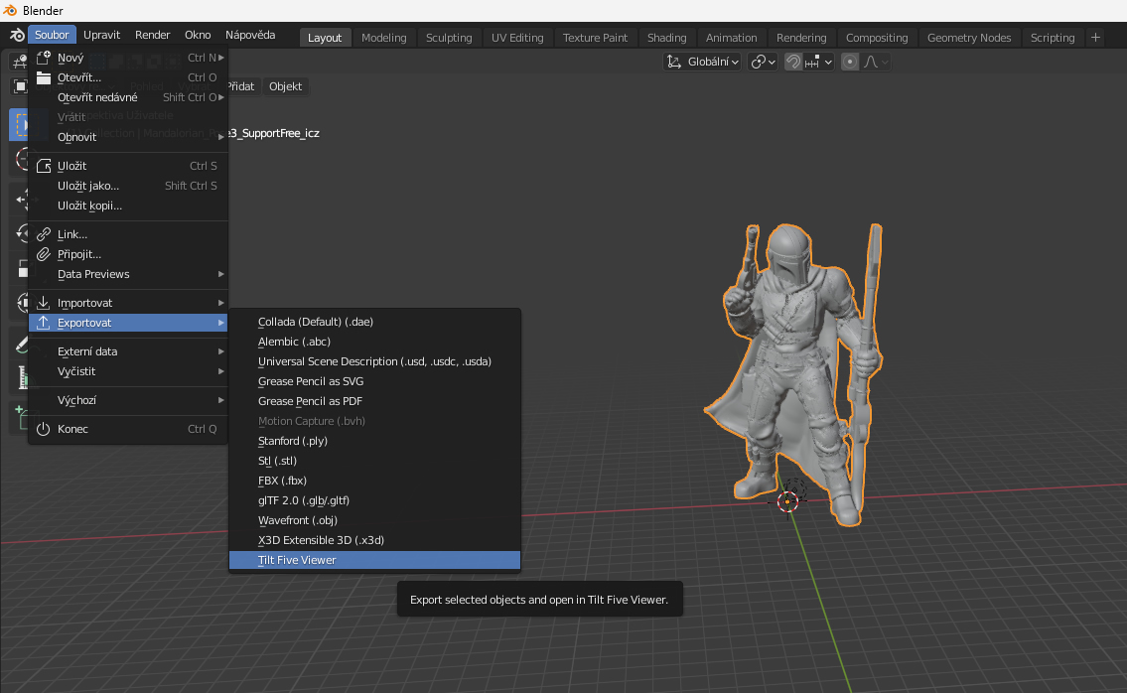
Task: Export as Alembic (.abc)
Action: click(374, 343)
